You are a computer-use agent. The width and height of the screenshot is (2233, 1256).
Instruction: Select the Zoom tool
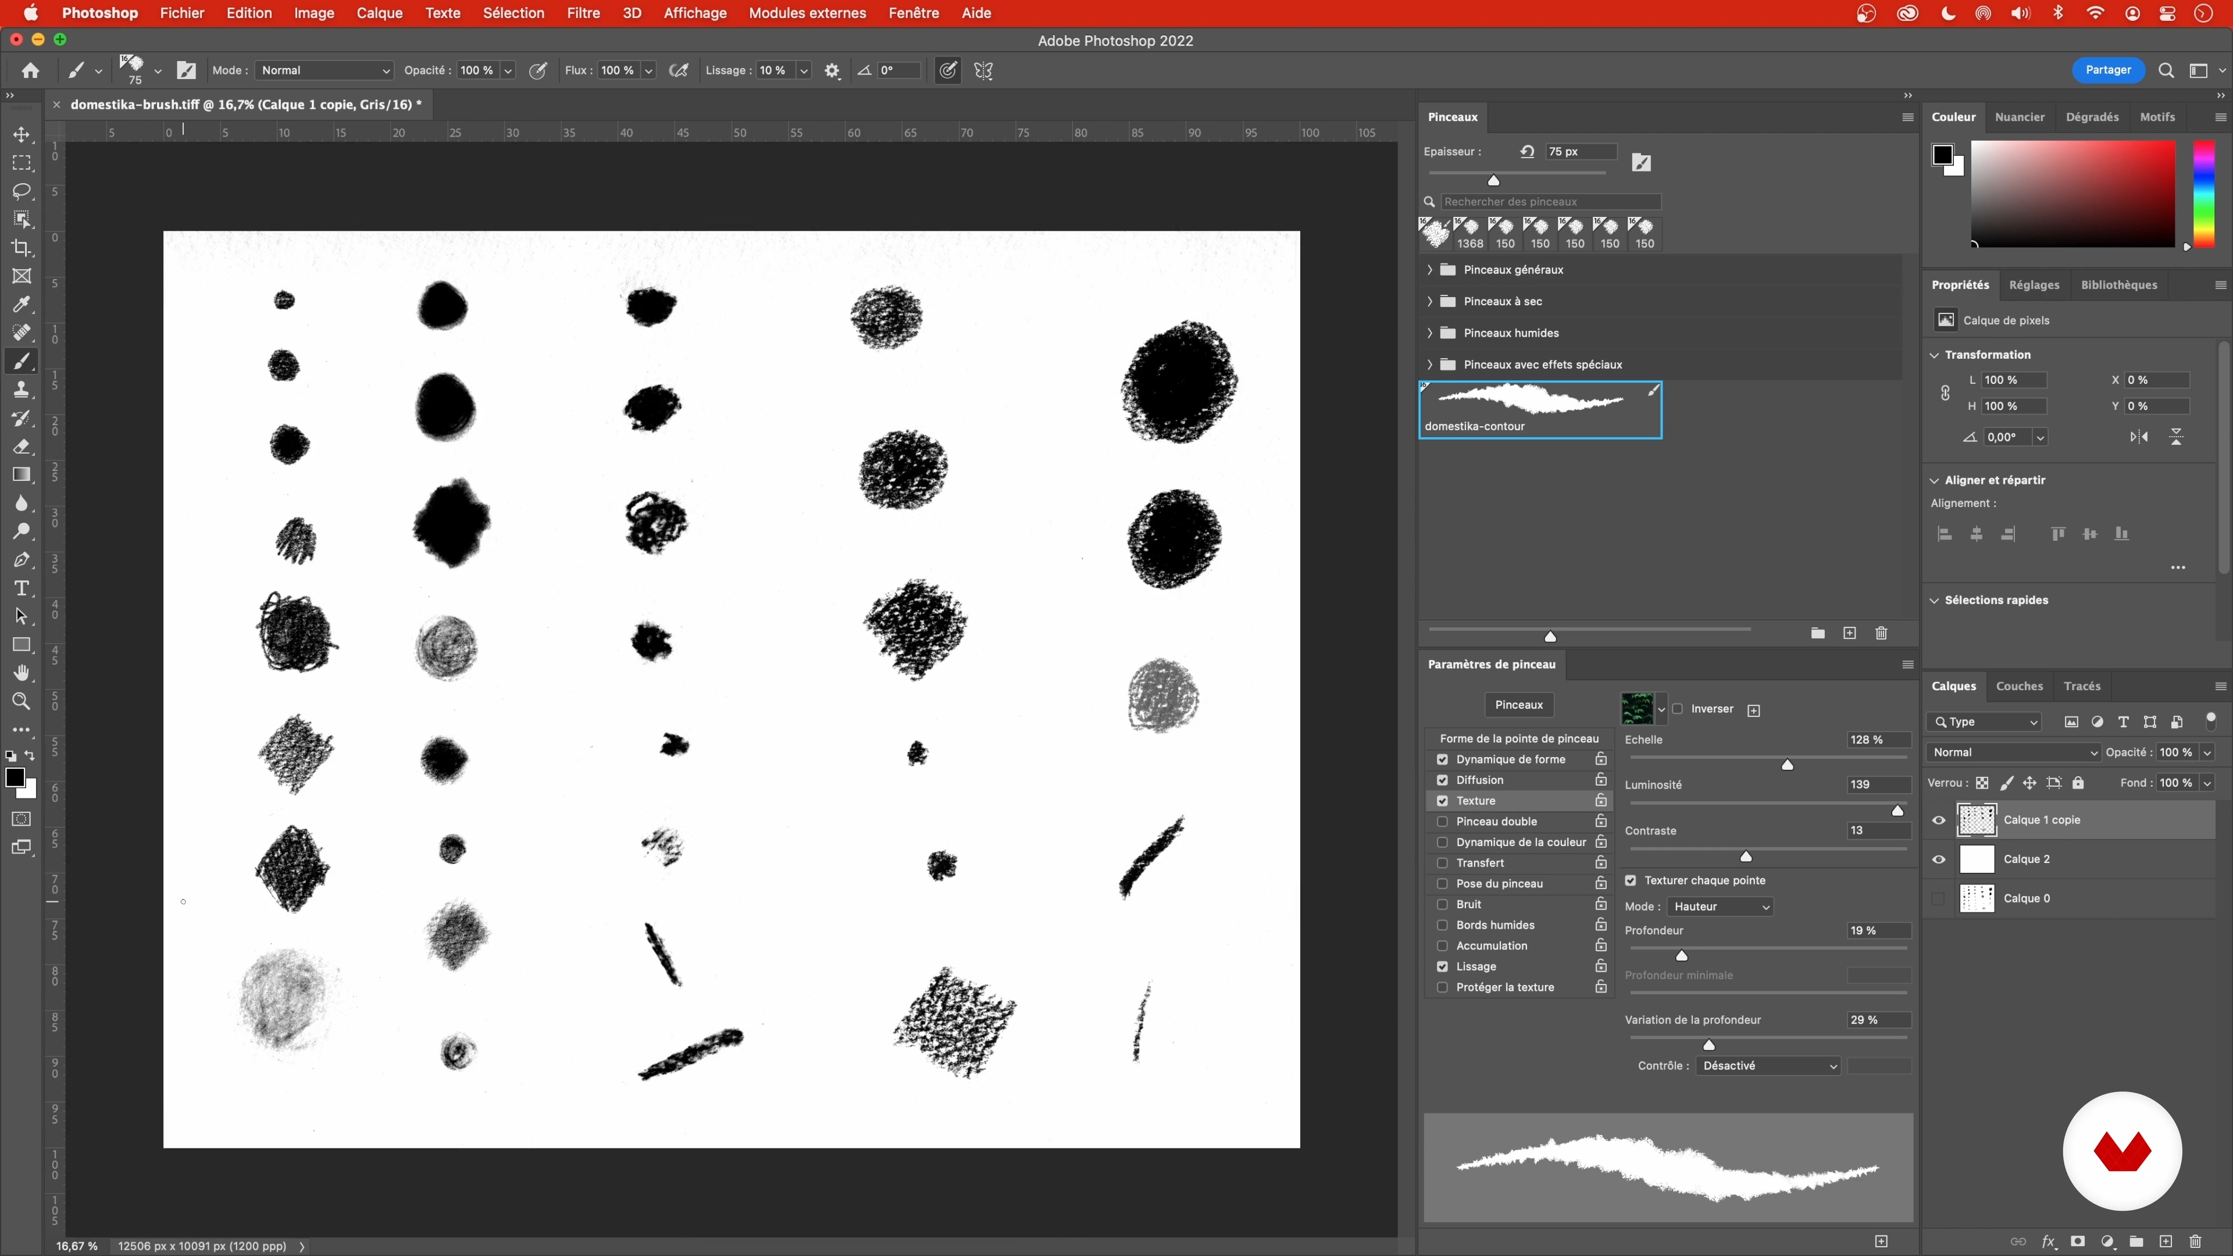(22, 701)
